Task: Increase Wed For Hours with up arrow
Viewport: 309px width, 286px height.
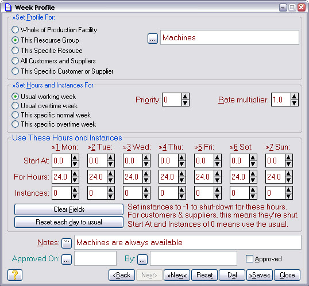Action: (x=146, y=173)
